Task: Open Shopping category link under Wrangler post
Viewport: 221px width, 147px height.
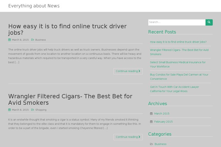Action: click(x=41, y=110)
